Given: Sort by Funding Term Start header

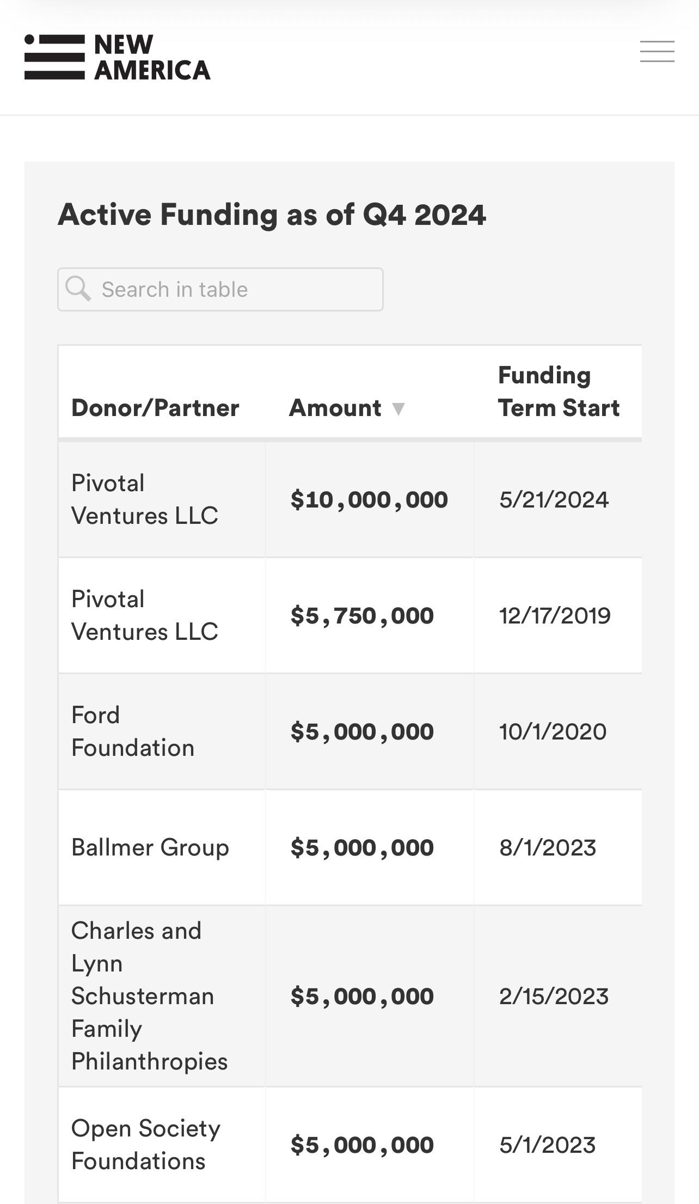Looking at the screenshot, I should pyautogui.click(x=559, y=392).
